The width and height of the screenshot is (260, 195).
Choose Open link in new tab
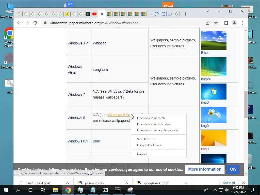pos(159,118)
